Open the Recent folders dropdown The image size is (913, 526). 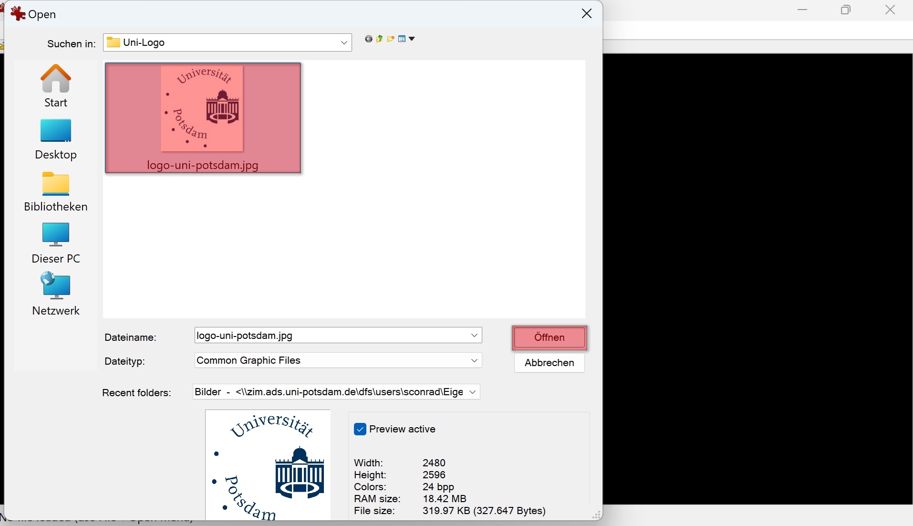tap(336, 392)
